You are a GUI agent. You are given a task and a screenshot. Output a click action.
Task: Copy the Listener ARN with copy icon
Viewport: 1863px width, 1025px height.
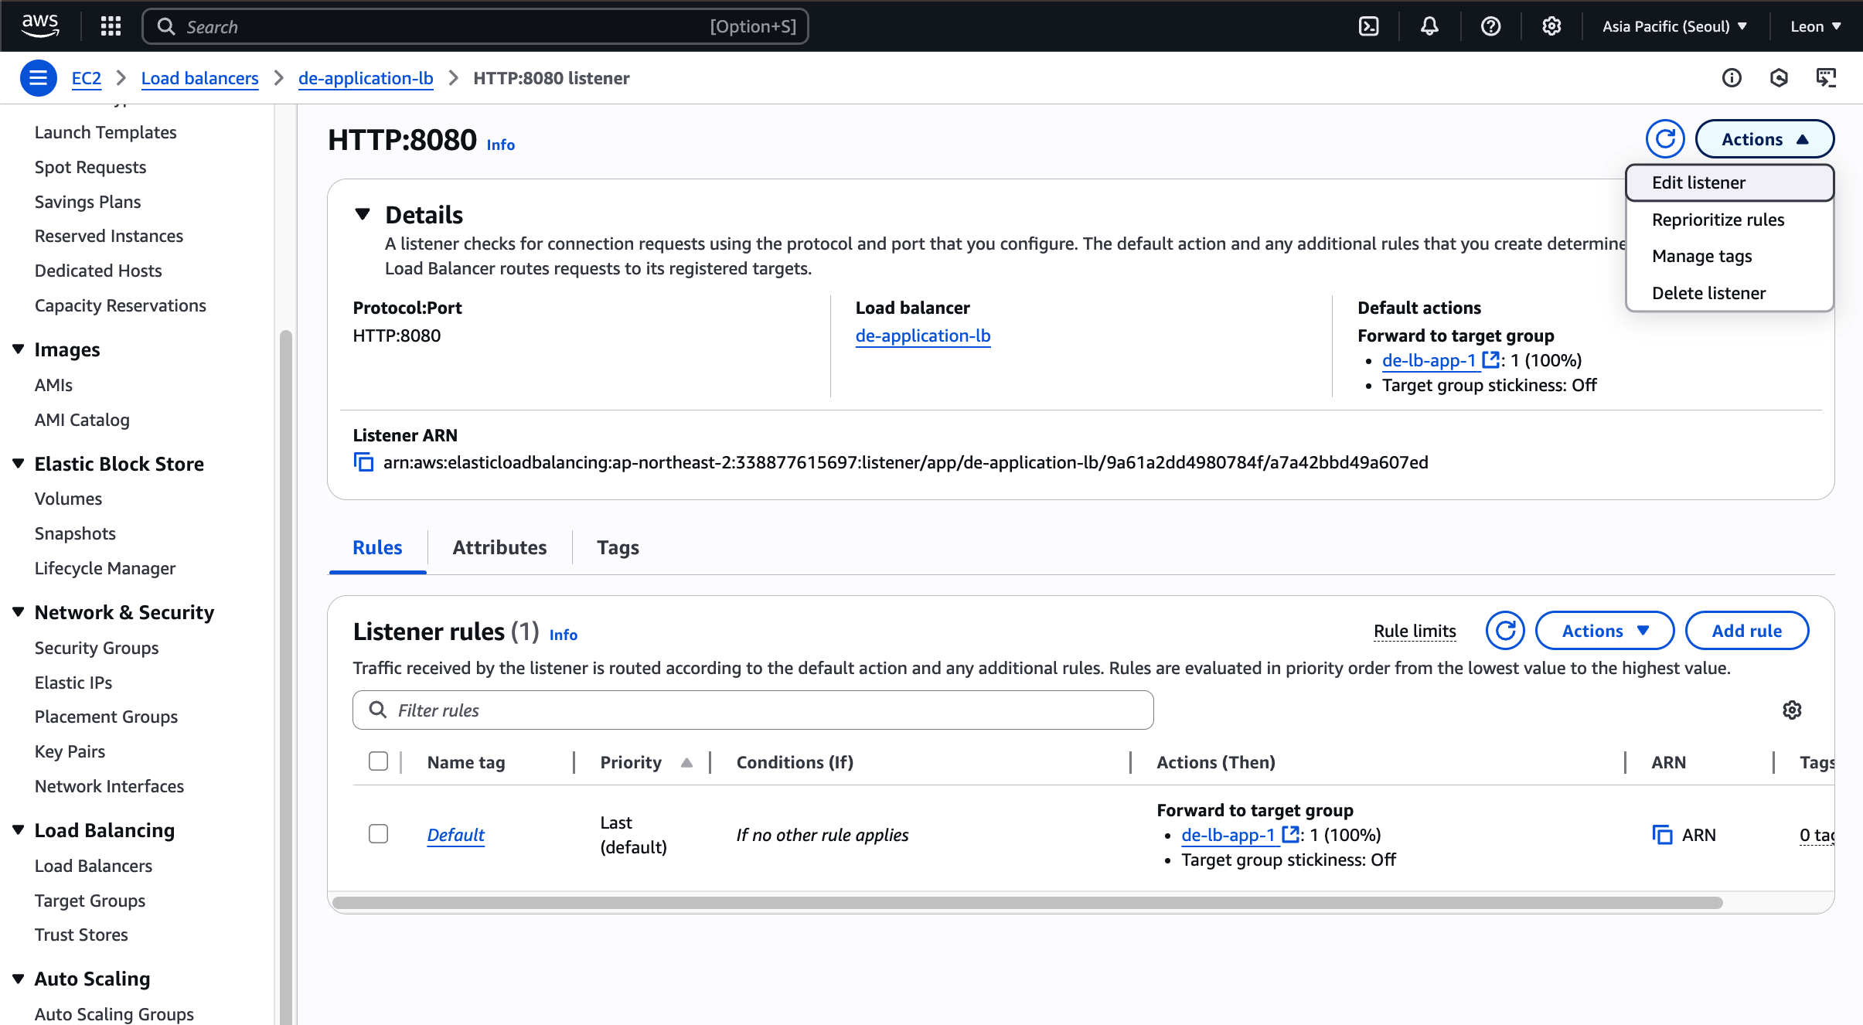(363, 462)
